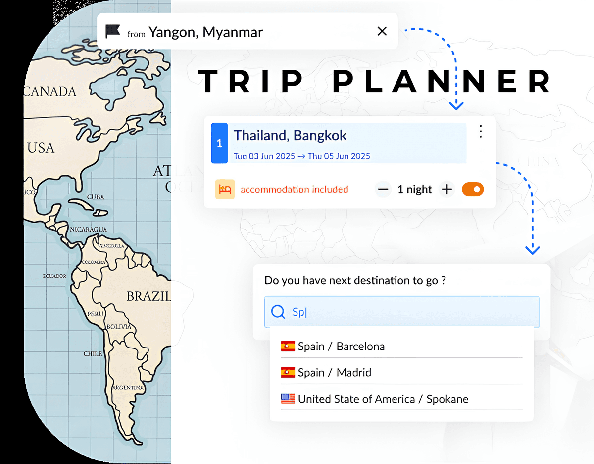594x464 pixels.
Task: Decrease nights with the minus button
Action: point(383,189)
